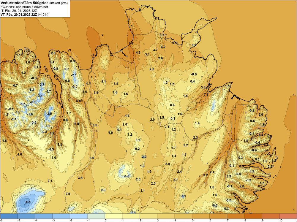Select the -1.2 temperature label
The width and height of the screenshot is (297, 222).
[18, 112]
